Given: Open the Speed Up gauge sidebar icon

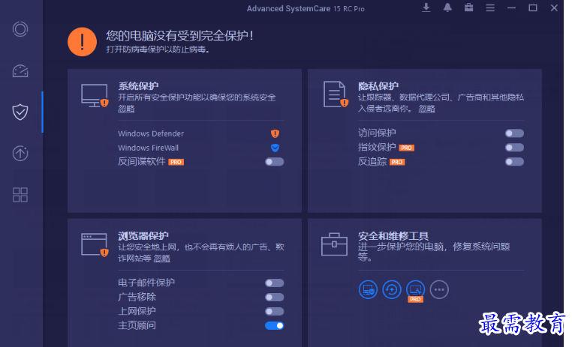Looking at the screenshot, I should 20,71.
